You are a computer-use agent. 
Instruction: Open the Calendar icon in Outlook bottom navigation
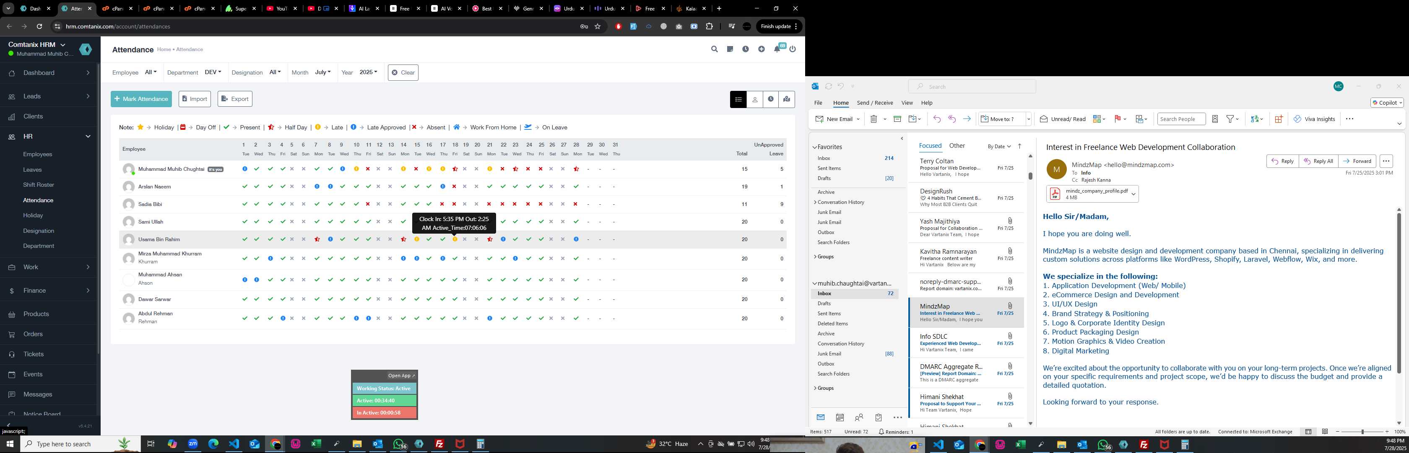(x=840, y=417)
